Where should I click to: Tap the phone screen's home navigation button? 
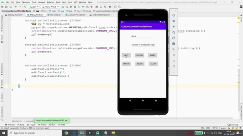[143, 100]
